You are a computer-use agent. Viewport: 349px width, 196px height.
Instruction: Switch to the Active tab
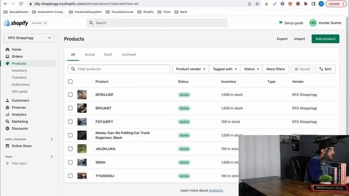click(89, 54)
